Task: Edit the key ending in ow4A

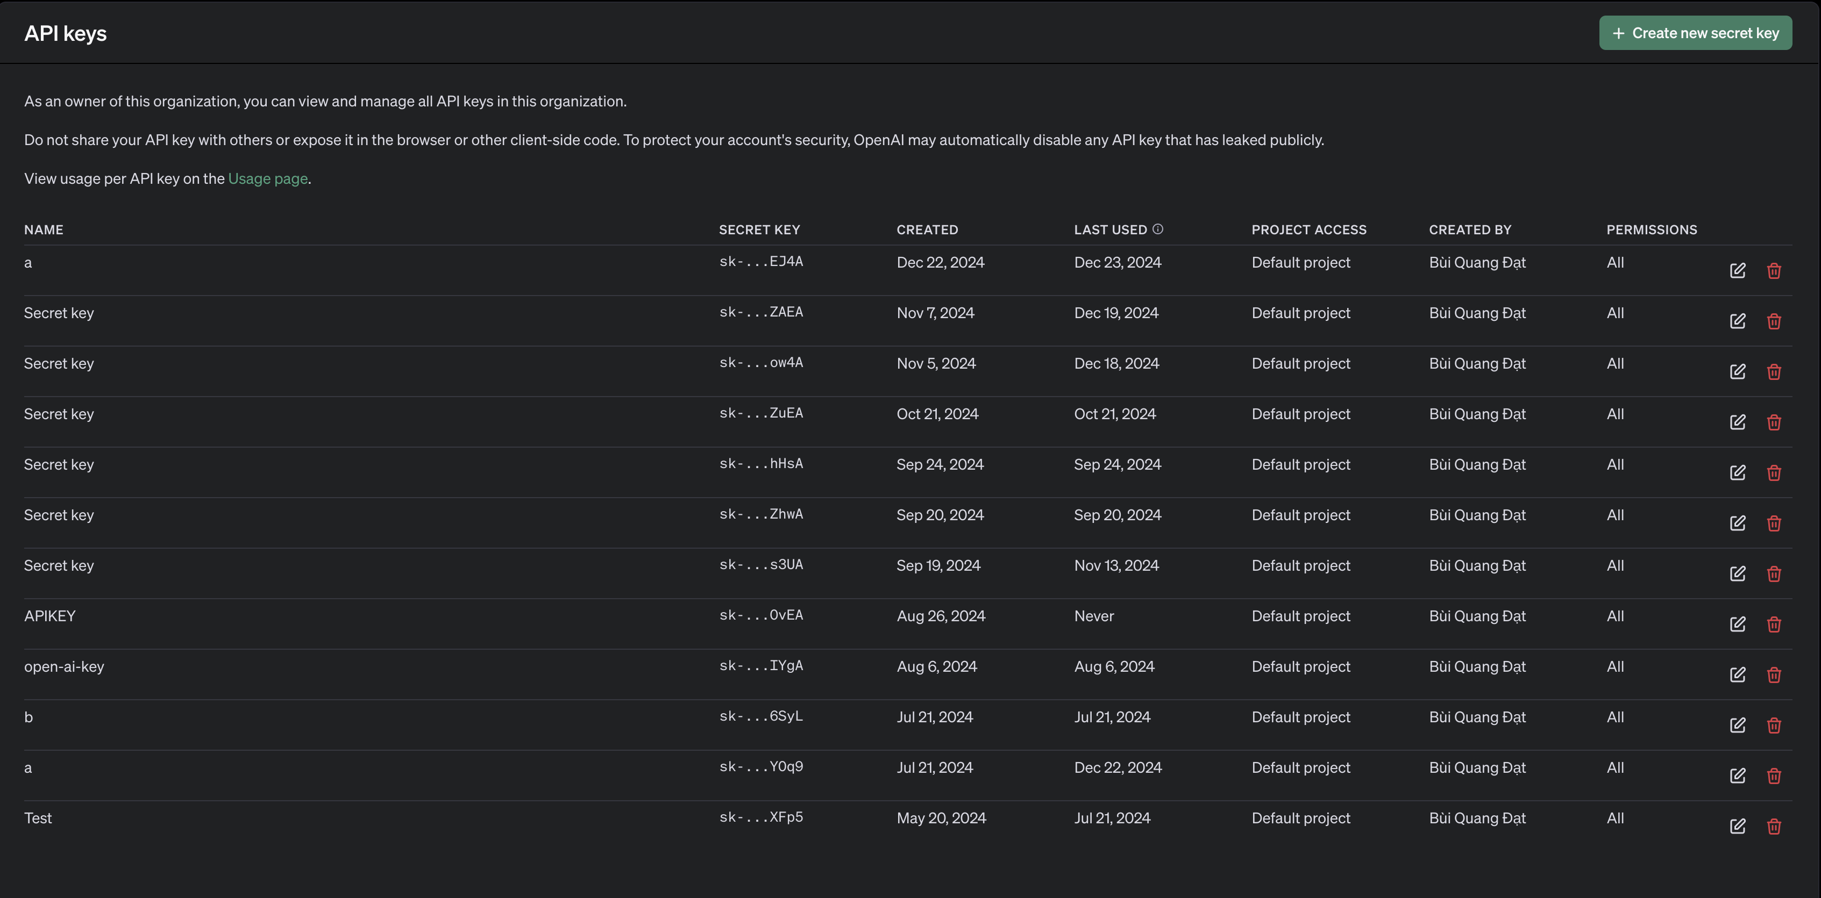Action: pyautogui.click(x=1738, y=372)
